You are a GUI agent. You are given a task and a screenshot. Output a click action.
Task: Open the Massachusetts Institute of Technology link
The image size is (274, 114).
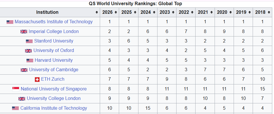[54, 22]
